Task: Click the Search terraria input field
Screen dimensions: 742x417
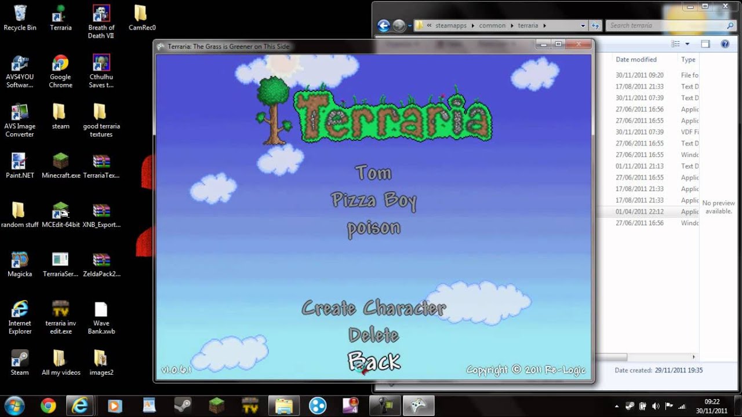Action: (x=671, y=25)
